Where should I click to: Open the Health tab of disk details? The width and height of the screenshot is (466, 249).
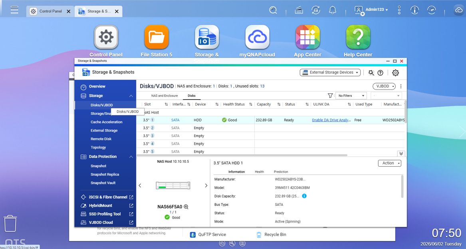(x=259, y=171)
